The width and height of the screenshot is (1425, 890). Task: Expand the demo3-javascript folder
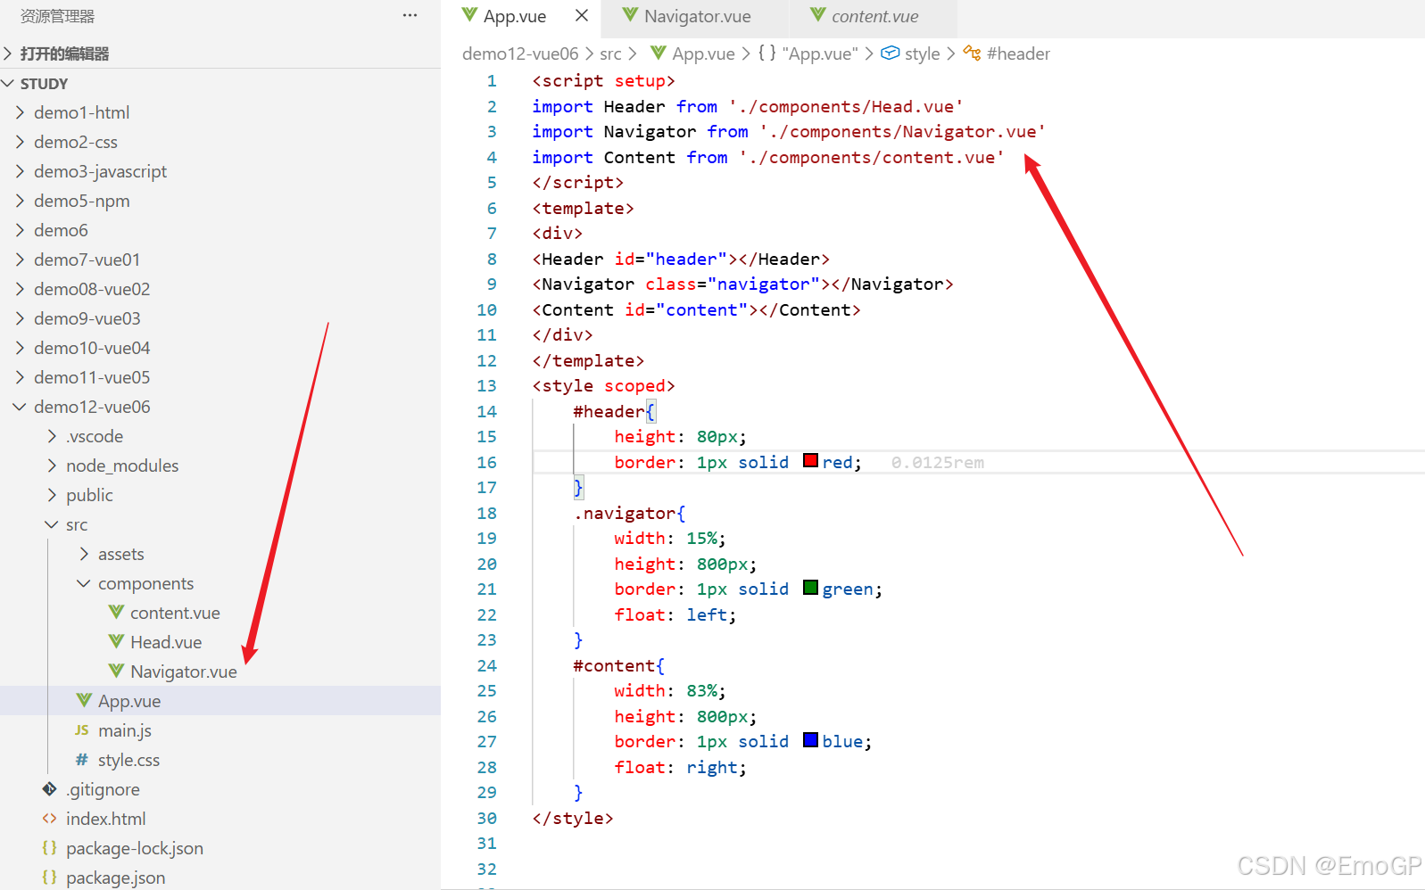pyautogui.click(x=21, y=171)
